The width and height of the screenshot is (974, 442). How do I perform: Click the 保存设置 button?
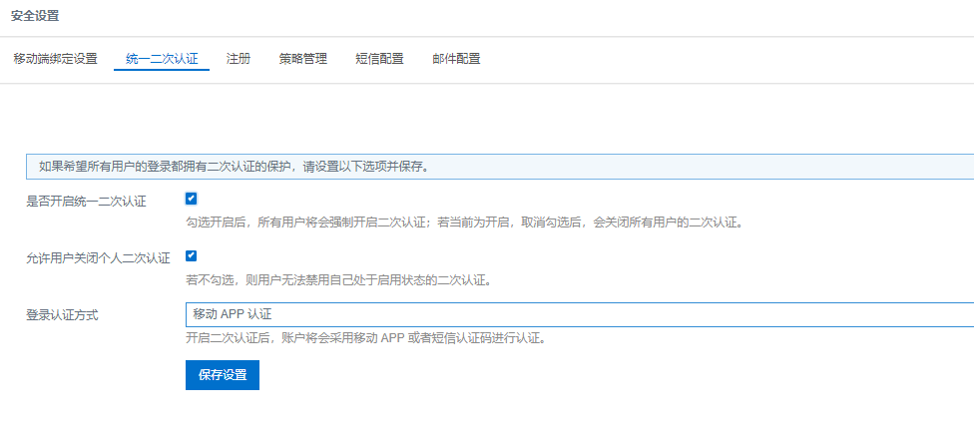pos(223,375)
